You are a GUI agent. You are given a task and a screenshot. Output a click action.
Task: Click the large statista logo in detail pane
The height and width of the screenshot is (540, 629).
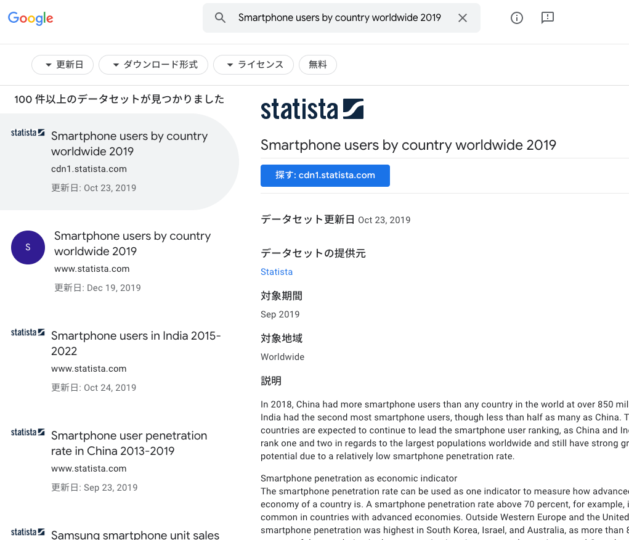[x=312, y=109]
